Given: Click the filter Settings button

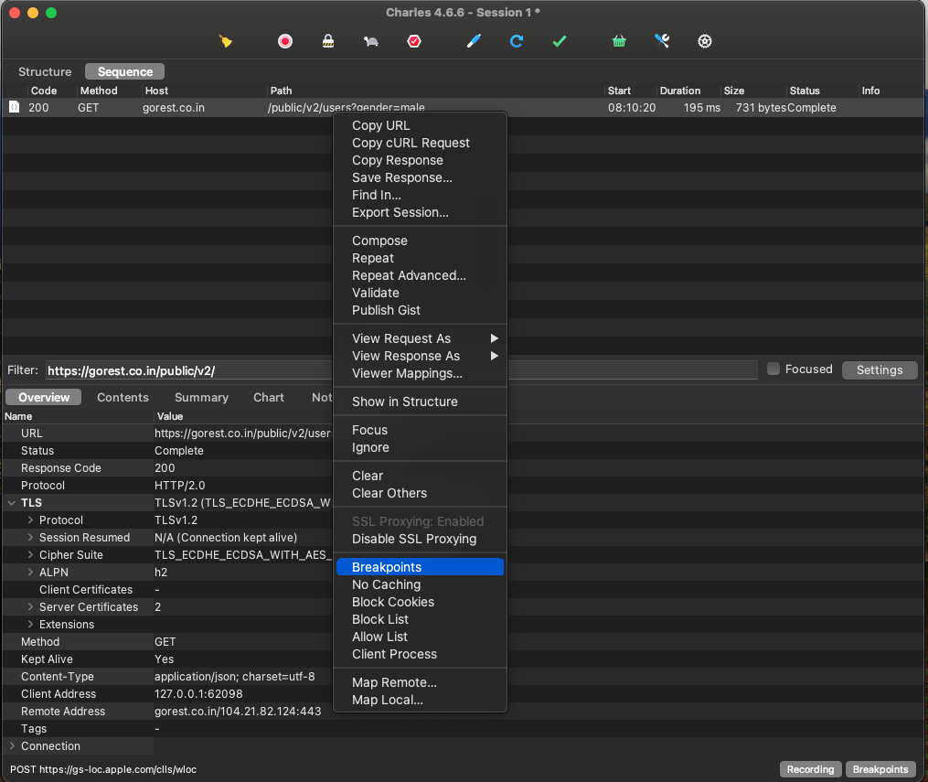Looking at the screenshot, I should (x=879, y=370).
